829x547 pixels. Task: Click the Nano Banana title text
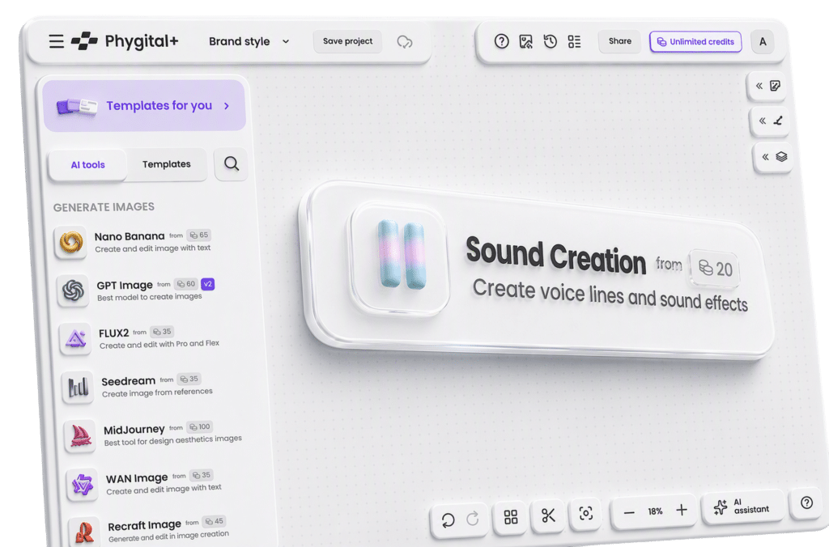pos(130,236)
